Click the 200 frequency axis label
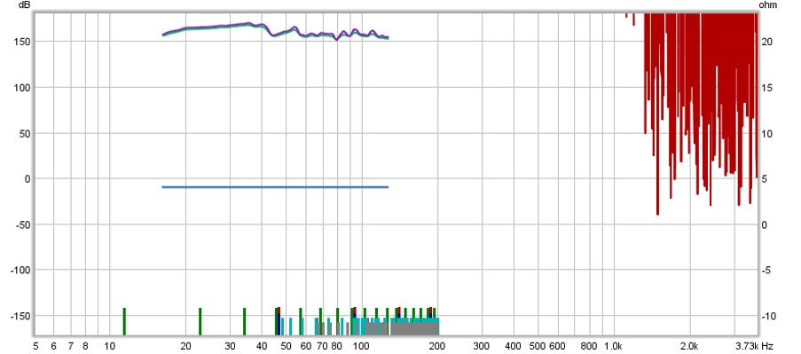 click(x=438, y=346)
